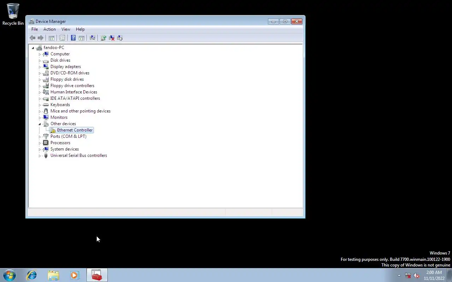Screen dimensions: 452x282
Task: Select System devices label in tree
Action: [65, 149]
